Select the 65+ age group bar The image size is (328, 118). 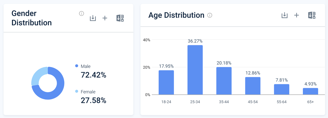(x=310, y=91)
